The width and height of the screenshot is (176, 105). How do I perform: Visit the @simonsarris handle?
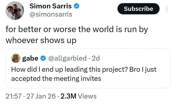click(x=51, y=14)
